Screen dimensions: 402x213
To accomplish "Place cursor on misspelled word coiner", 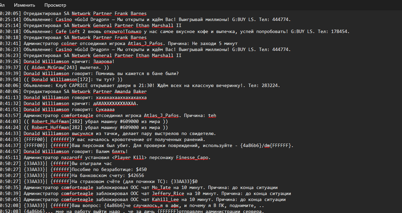I will [69, 44].
